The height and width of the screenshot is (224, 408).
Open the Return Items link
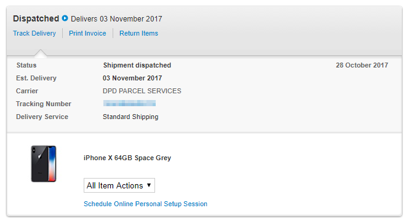tap(138, 33)
